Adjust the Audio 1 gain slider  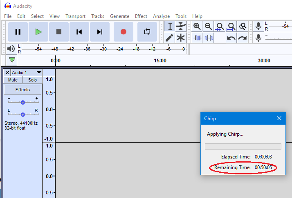click(x=23, y=102)
